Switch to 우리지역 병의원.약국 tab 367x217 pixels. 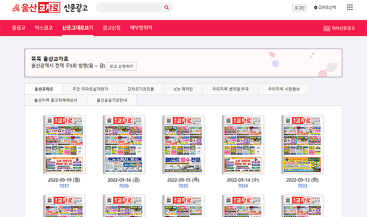click(x=230, y=89)
